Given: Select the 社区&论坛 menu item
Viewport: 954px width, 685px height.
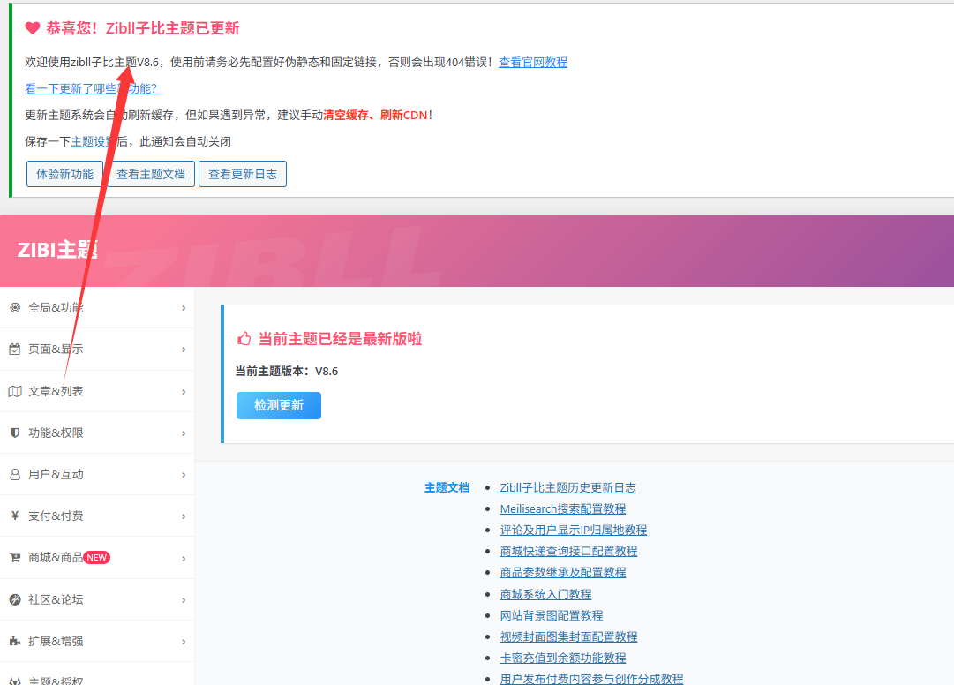Looking at the screenshot, I should click(56, 599).
